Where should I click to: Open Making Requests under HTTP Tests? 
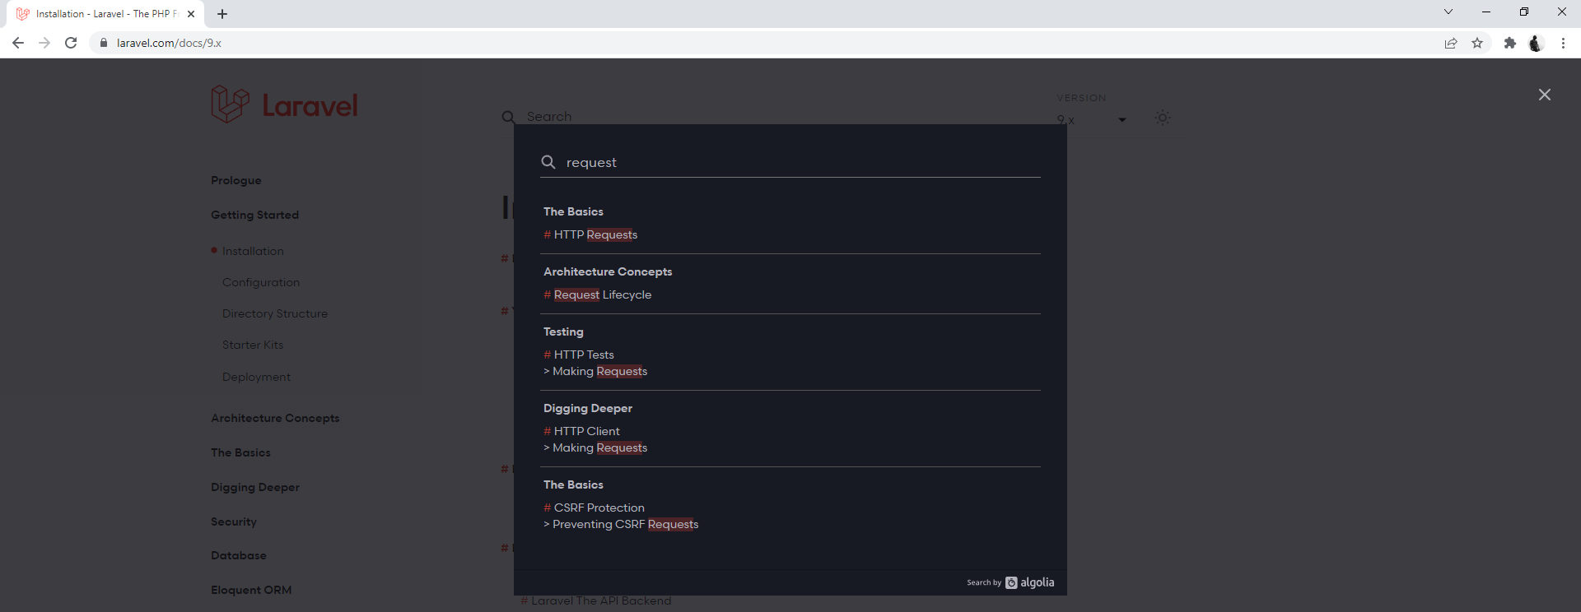tap(595, 371)
